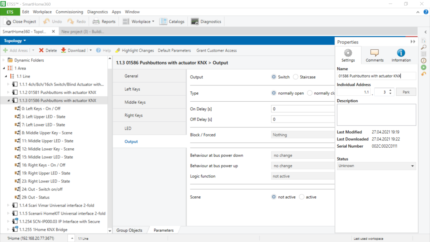Select the Staircase output radio button
Viewport: 430px width, 242px height.
296,77
